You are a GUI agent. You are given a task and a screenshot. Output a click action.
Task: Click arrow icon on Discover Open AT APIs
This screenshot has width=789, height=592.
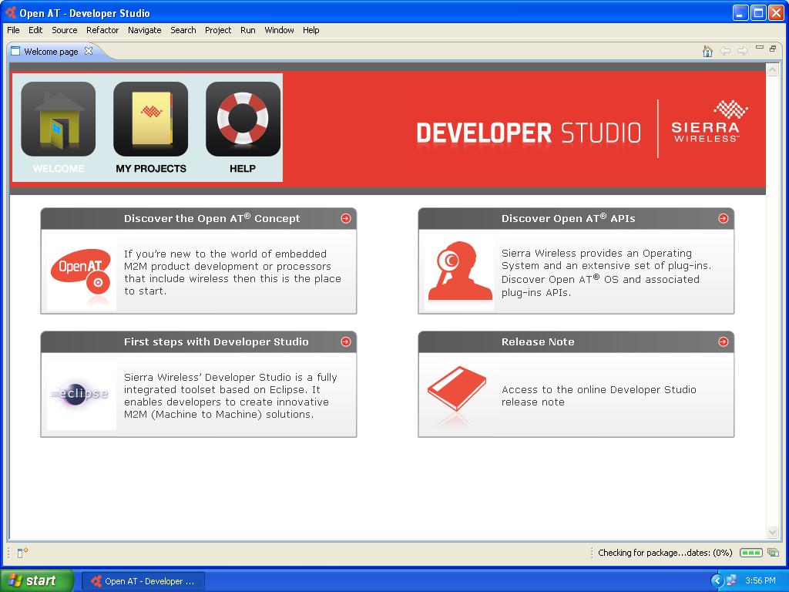pyautogui.click(x=723, y=218)
